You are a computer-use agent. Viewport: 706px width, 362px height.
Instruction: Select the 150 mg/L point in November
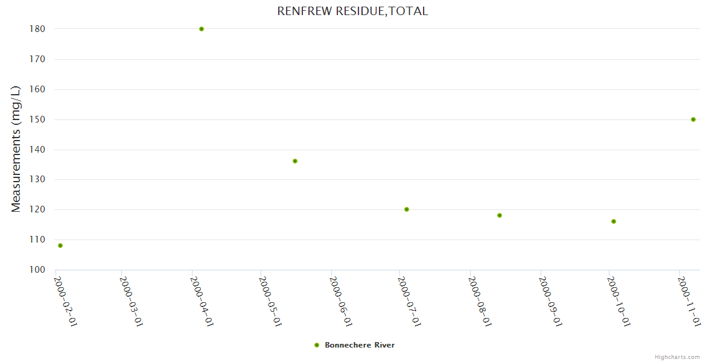(693, 119)
